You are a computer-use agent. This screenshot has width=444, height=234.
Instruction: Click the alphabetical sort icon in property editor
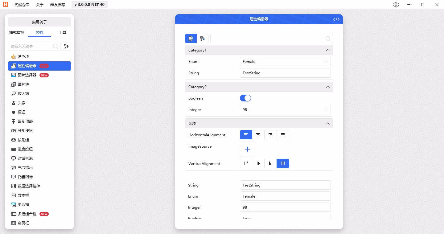point(202,38)
